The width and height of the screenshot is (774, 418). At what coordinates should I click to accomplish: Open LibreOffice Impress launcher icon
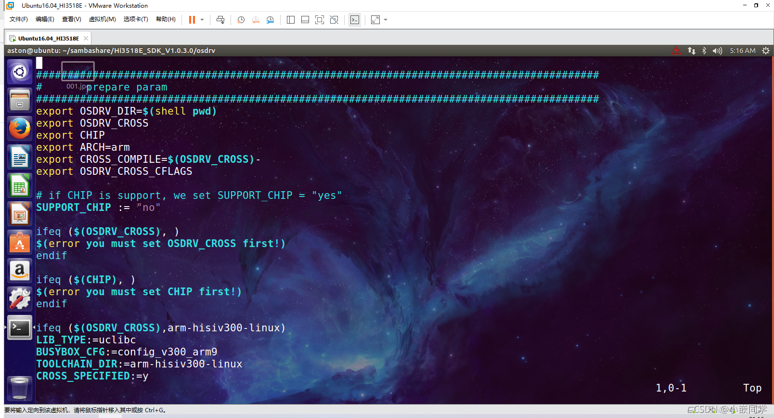[x=20, y=214]
